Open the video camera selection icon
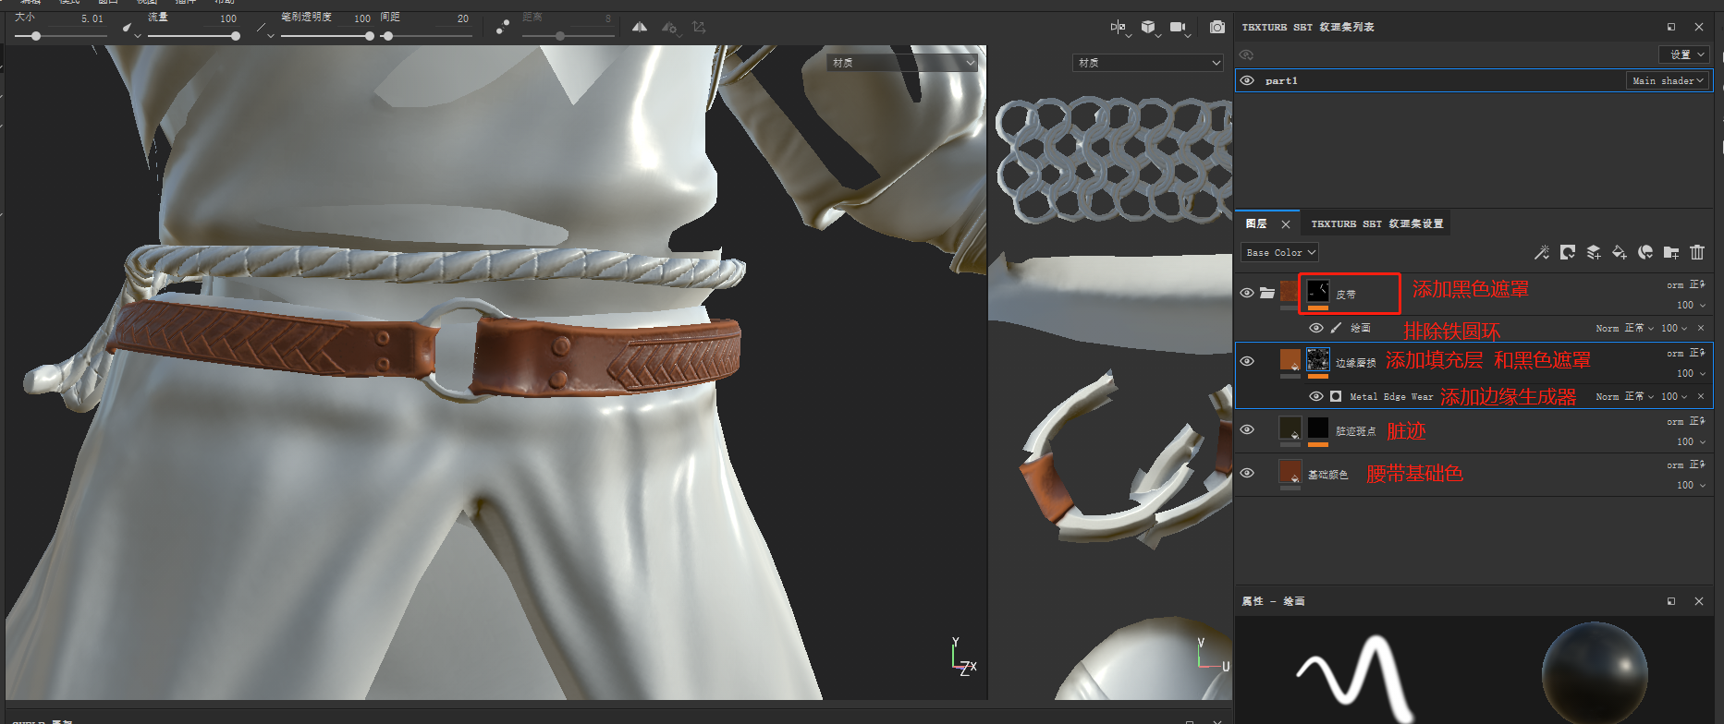This screenshot has height=724, width=1724. point(1179,28)
